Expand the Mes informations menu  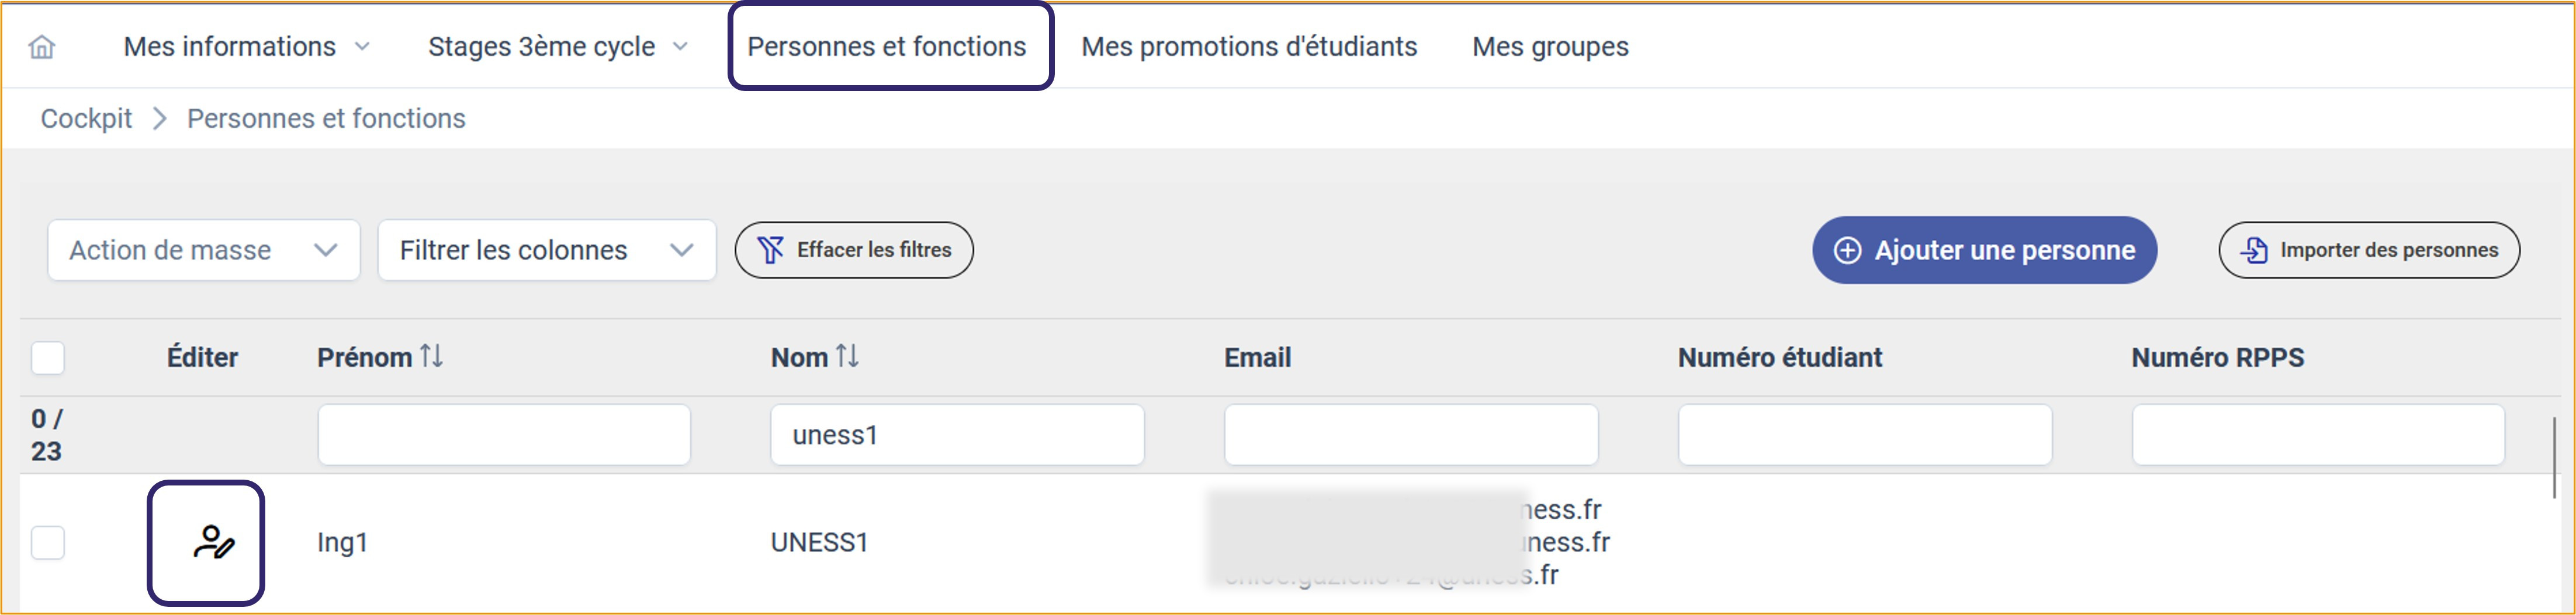click(x=246, y=47)
